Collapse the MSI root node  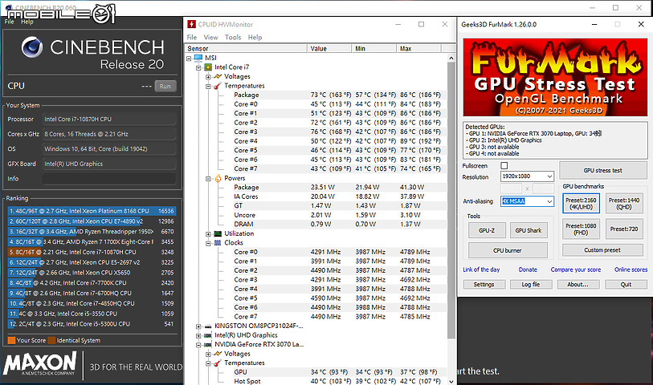[189, 59]
